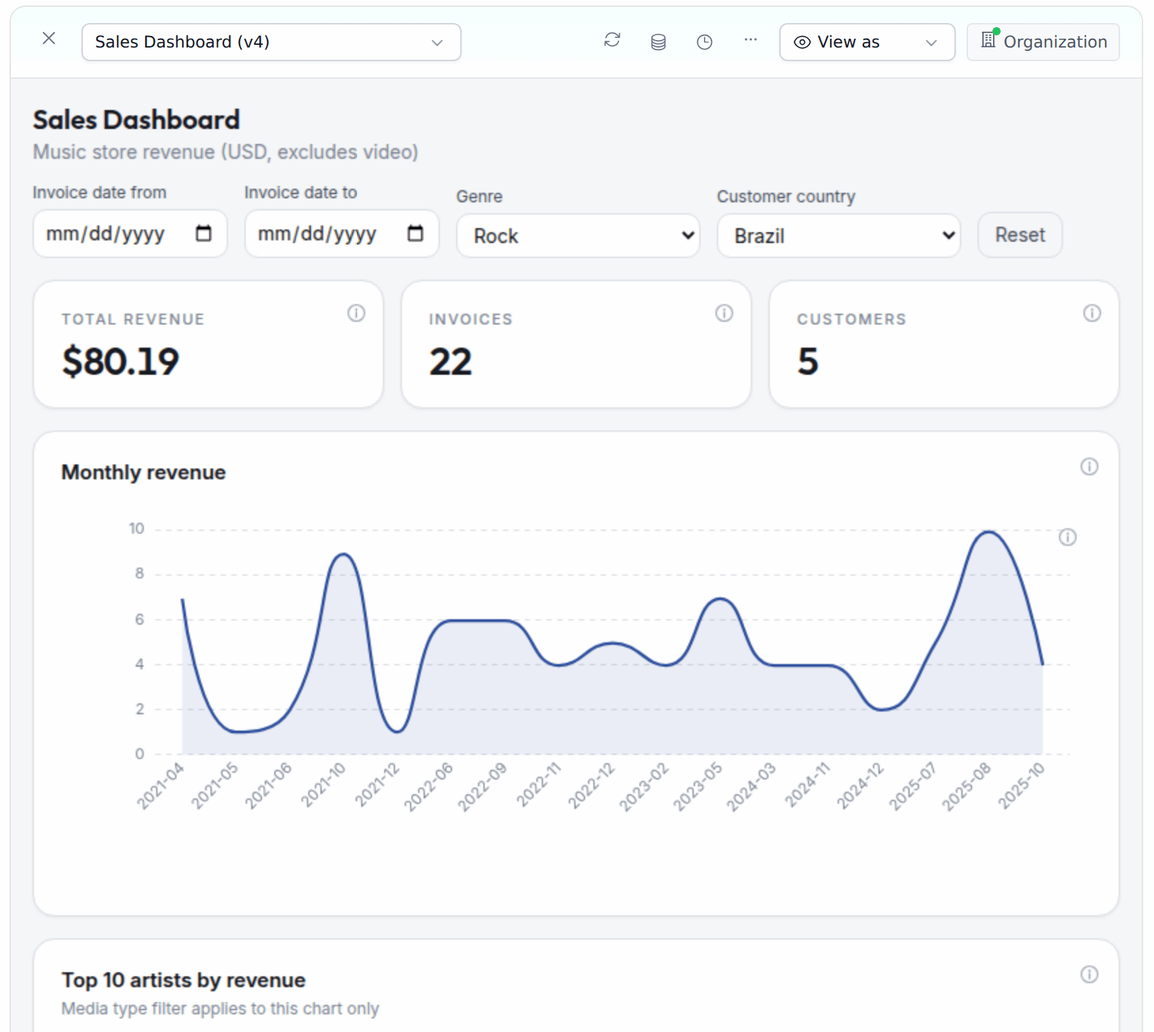The width and height of the screenshot is (1154, 1032).
Task: Close the dashboard with the X icon
Action: pyautogui.click(x=49, y=39)
